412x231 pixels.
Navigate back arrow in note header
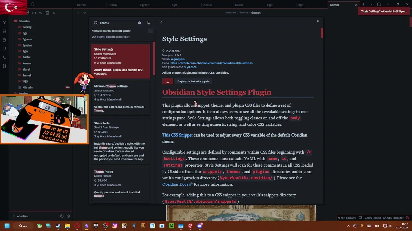78,13
